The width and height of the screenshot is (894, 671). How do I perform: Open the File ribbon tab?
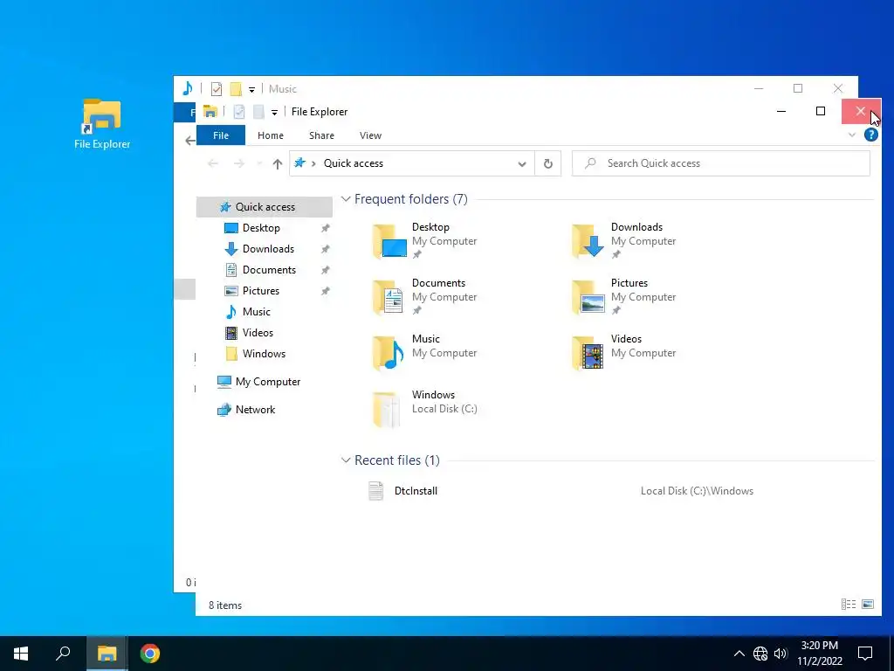(x=221, y=135)
